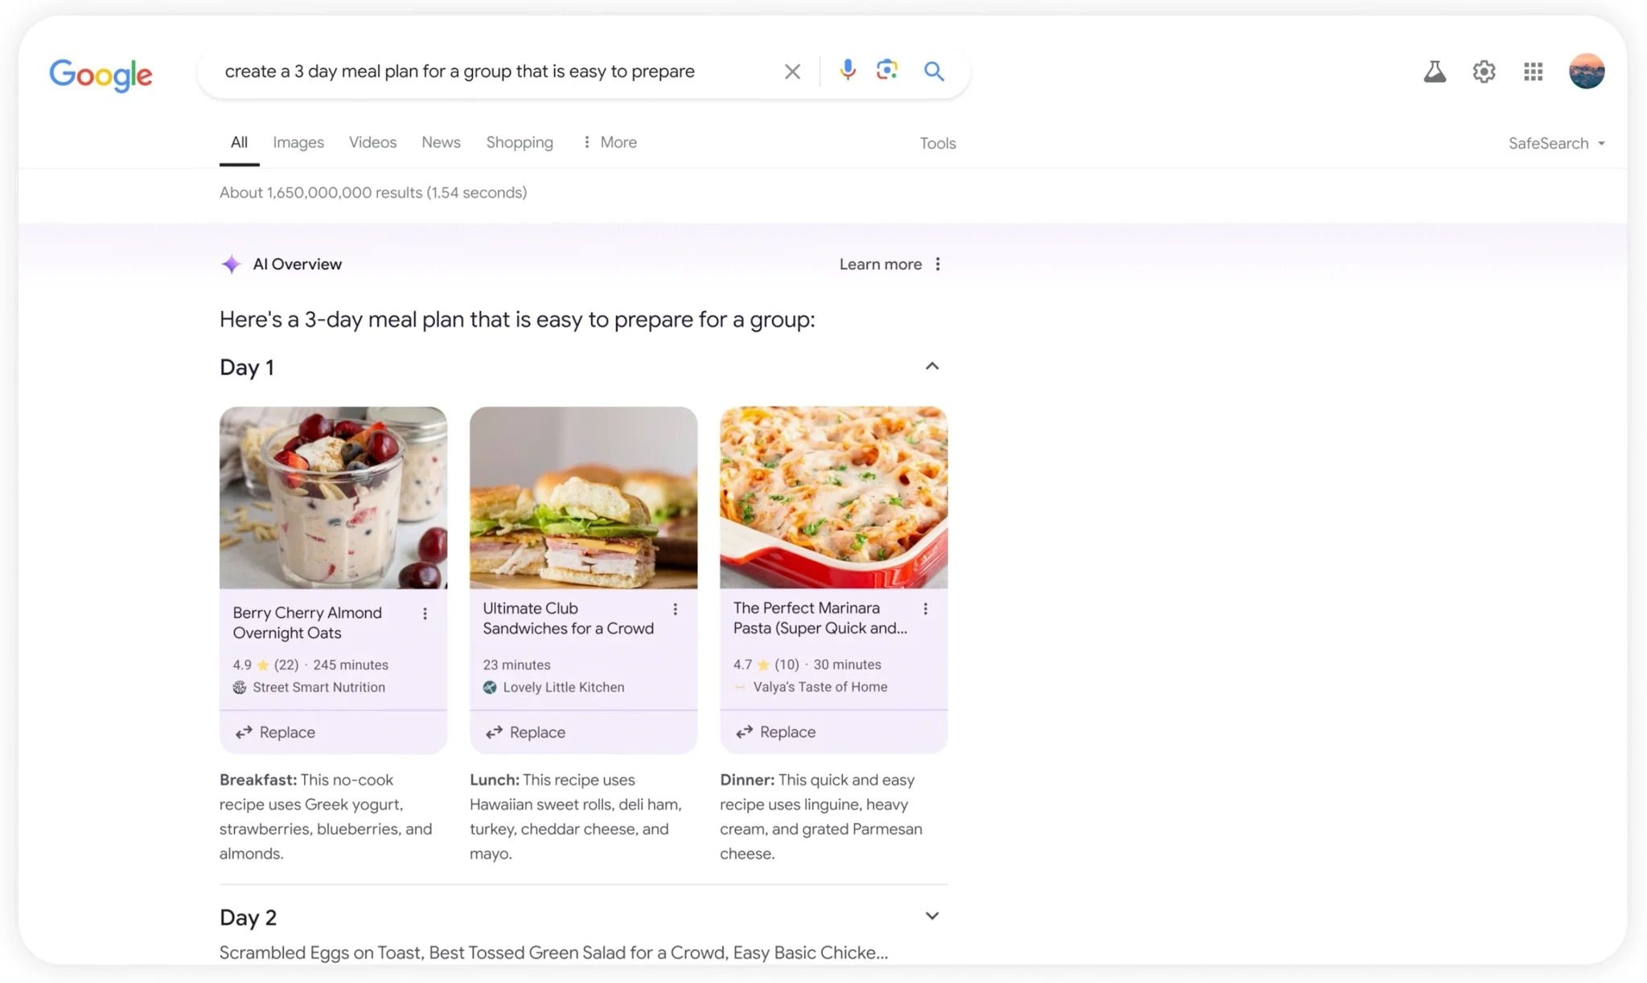Click Replace button on Ultimate Club Sandwiches
The image size is (1647, 983).
coord(524,731)
